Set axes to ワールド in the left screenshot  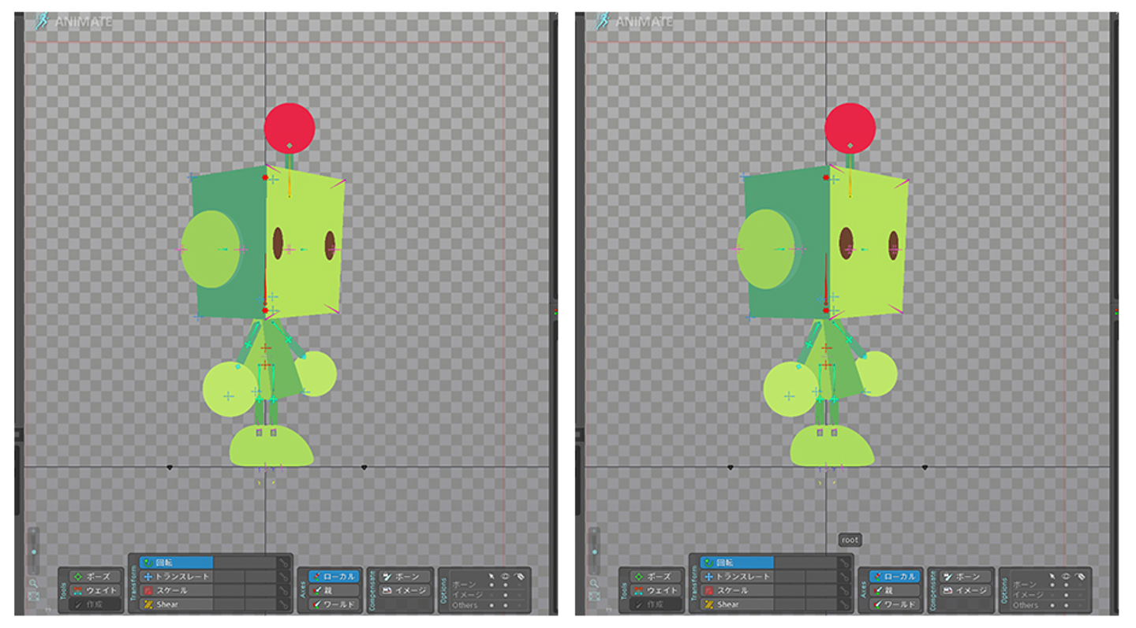pos(334,604)
